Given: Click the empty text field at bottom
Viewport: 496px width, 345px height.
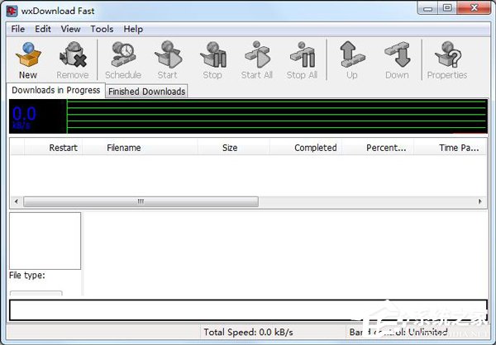Looking at the screenshot, I should pyautogui.click(x=248, y=310).
